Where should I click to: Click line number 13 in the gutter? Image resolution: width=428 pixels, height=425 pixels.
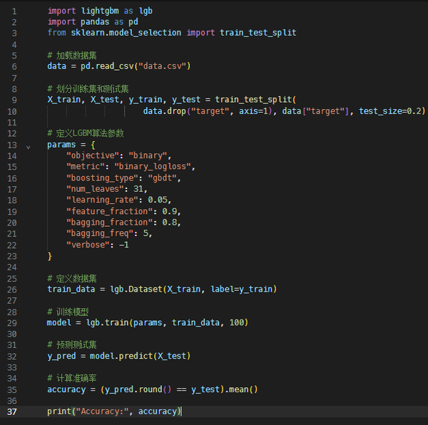[11, 145]
